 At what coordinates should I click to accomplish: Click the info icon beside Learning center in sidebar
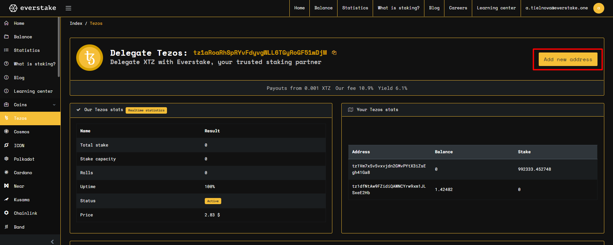click(x=6, y=91)
